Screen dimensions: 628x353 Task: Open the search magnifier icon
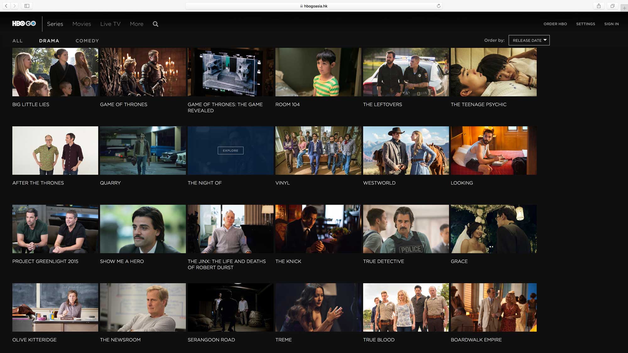[x=155, y=24]
